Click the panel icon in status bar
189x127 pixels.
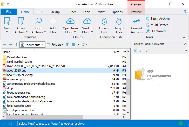tap(10, 123)
